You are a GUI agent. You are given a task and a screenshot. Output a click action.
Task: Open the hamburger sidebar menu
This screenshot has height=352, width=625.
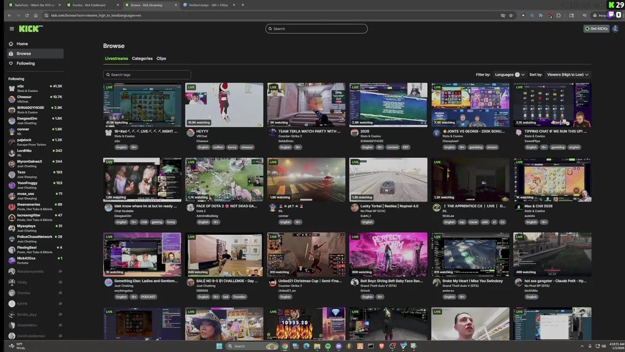(x=12, y=29)
